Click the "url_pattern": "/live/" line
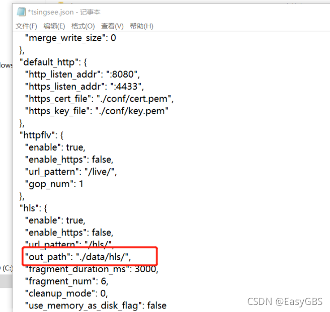Image resolution: width=330 pixels, height=312 pixels. tap(71, 172)
